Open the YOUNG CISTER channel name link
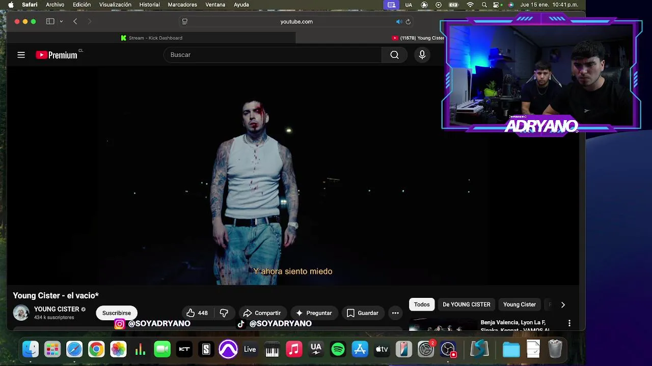Screen dimensions: 652x366 point(56,309)
